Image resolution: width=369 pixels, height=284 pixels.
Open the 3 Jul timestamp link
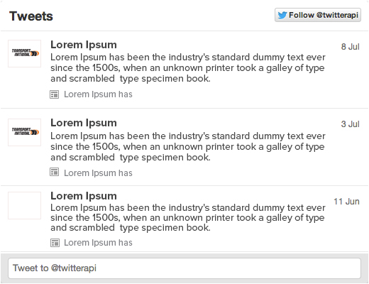350,124
